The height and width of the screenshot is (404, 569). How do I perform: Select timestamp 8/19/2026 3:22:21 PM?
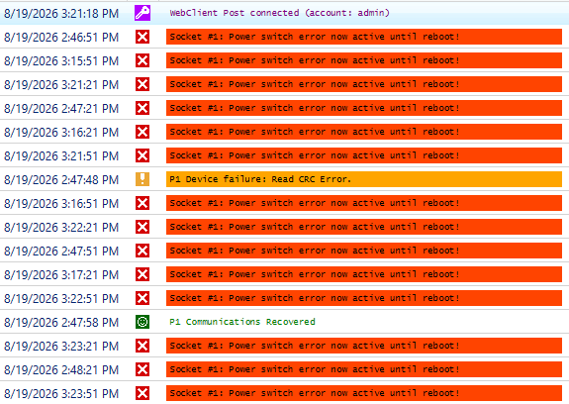(x=61, y=227)
